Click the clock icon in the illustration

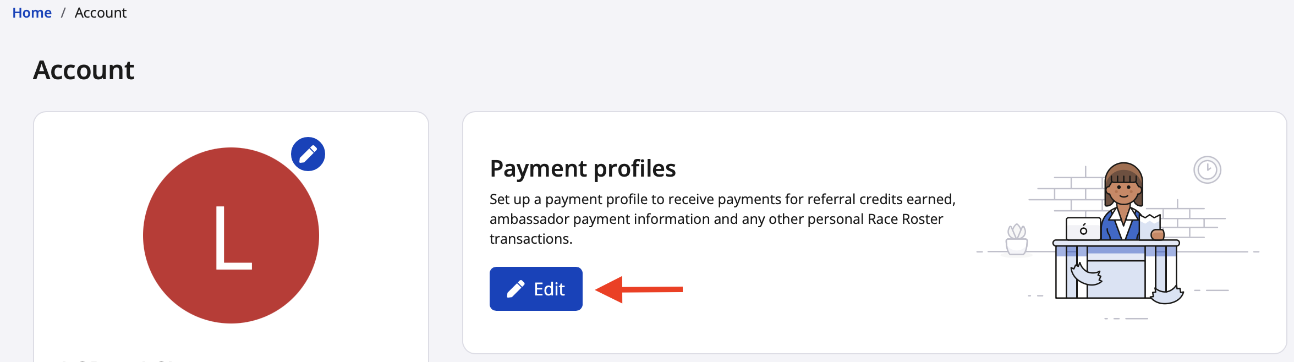[1207, 169]
